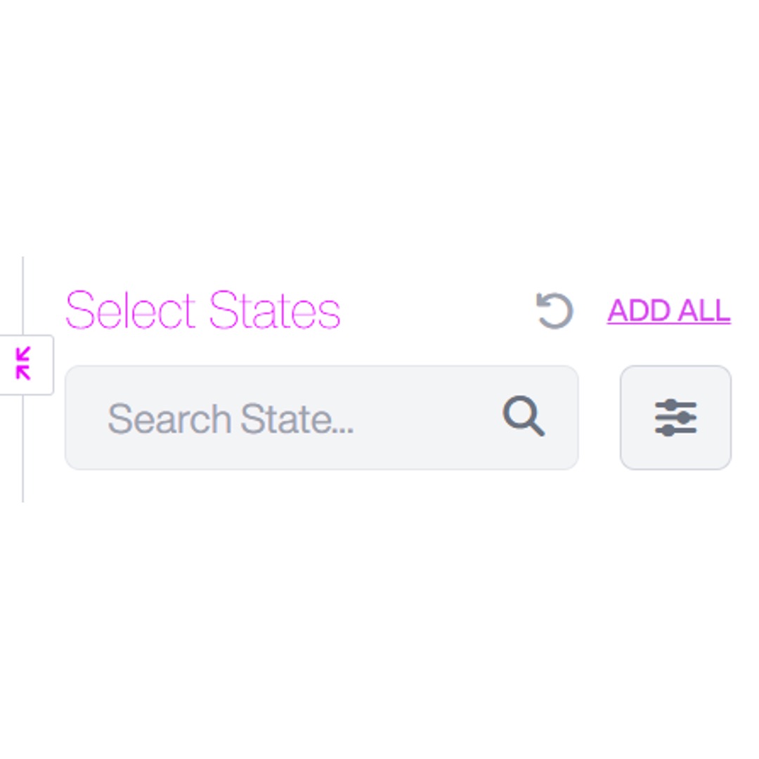Viewport: 759px width, 759px height.
Task: Focus the Search State input field
Action: click(295, 417)
